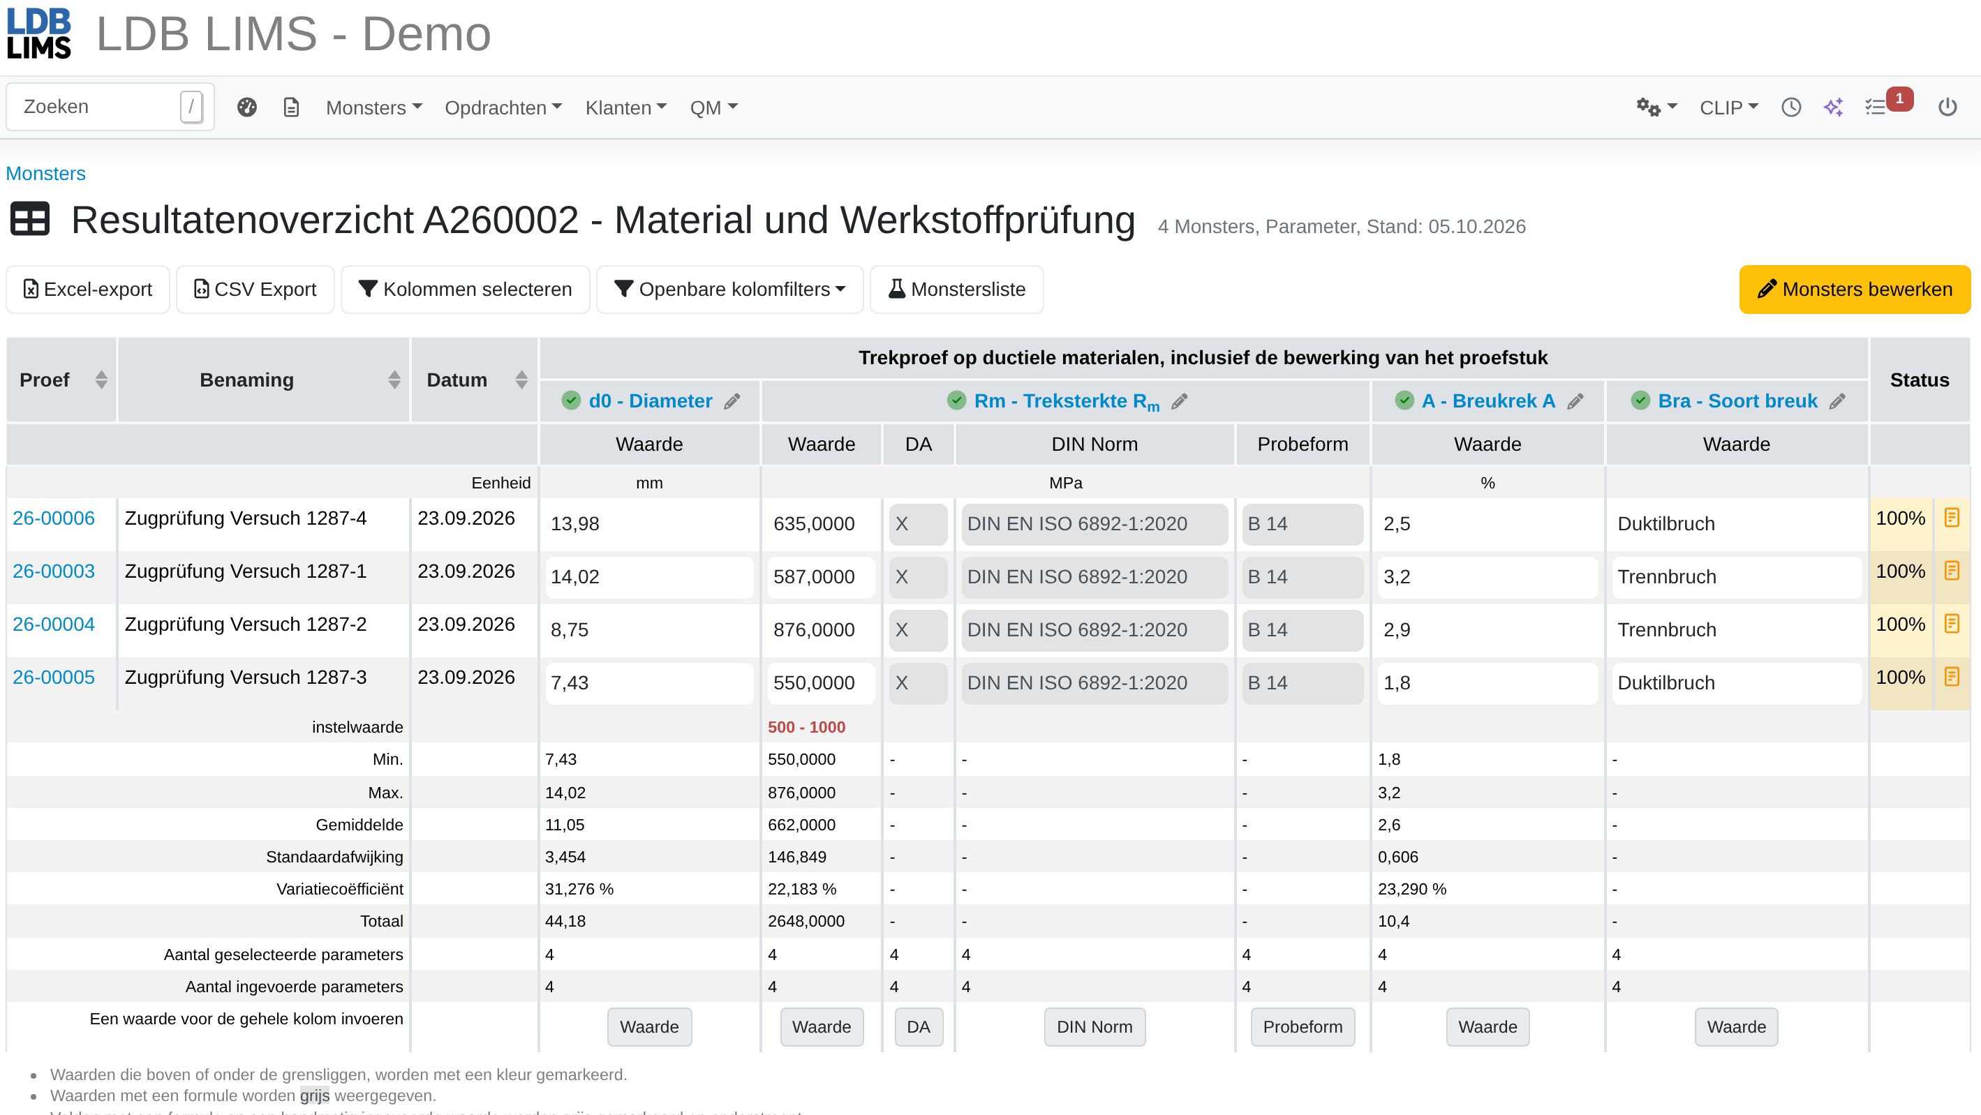Viewport: 1981px width, 1115px height.
Task: Click diameter value field 14,02
Action: point(649,577)
